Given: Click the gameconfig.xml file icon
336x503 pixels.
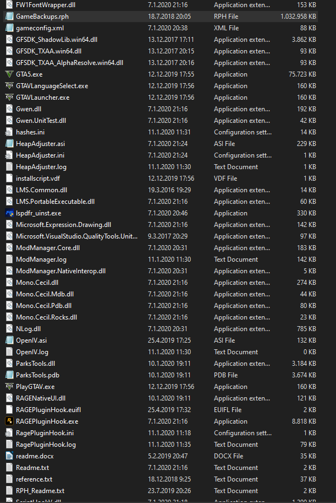Looking at the screenshot, I should point(9,28).
